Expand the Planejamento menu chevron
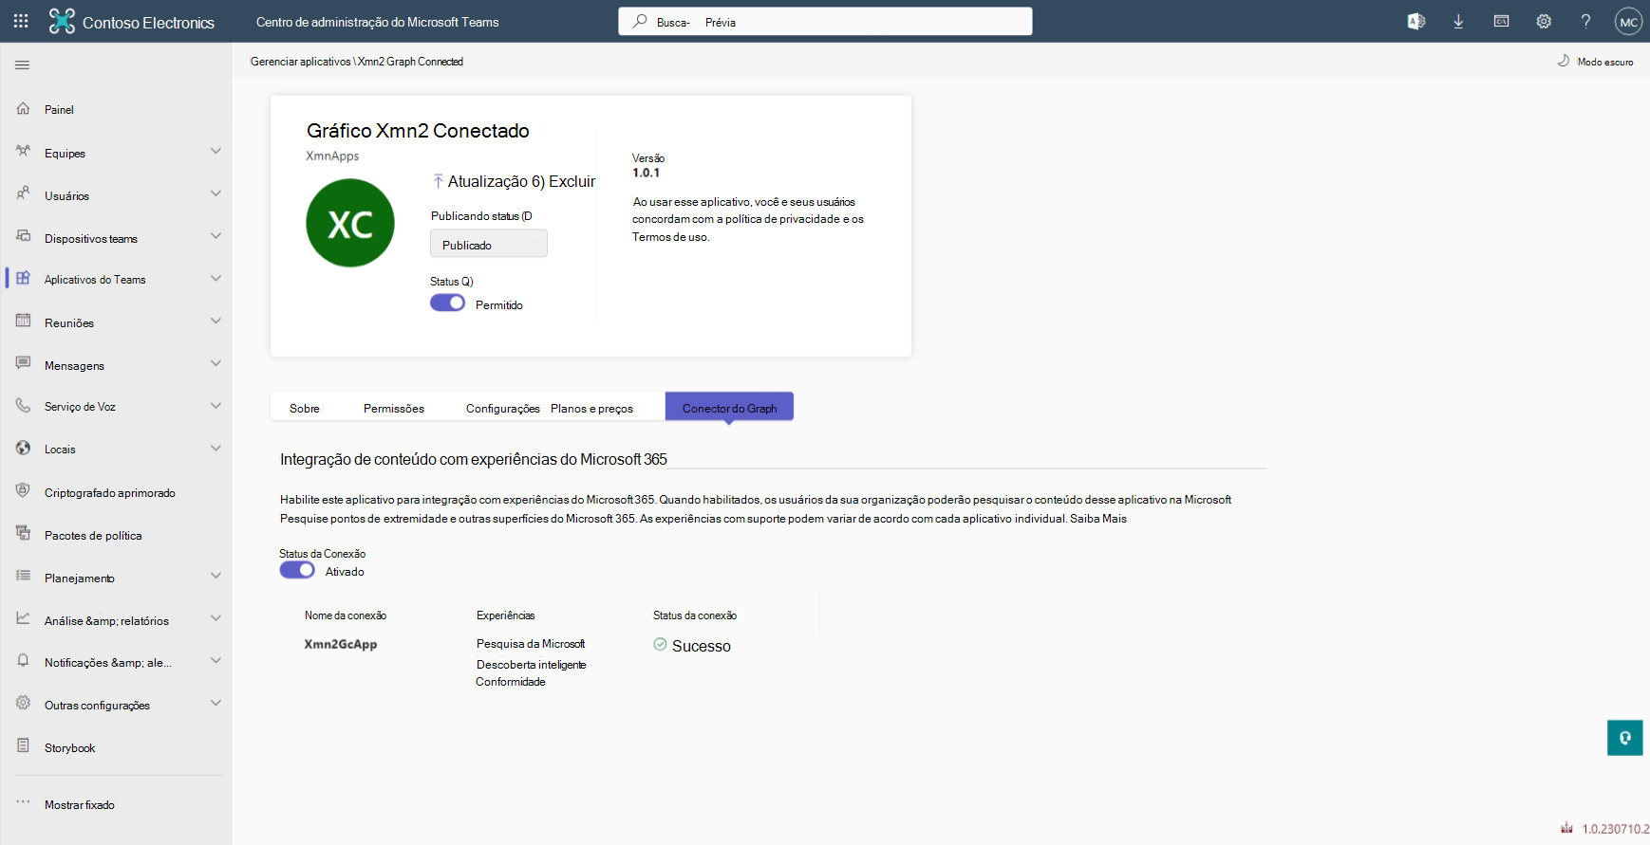Image resolution: width=1650 pixels, height=845 pixels. tap(216, 577)
